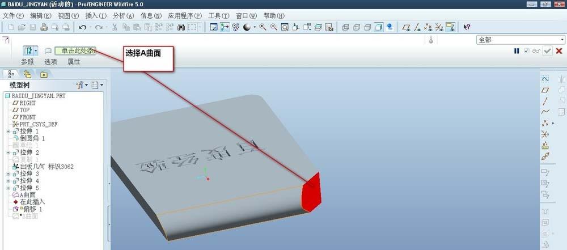This screenshot has height=250, width=567.
Task: Click the eyeglasses preview icon
Action: coord(536,51)
